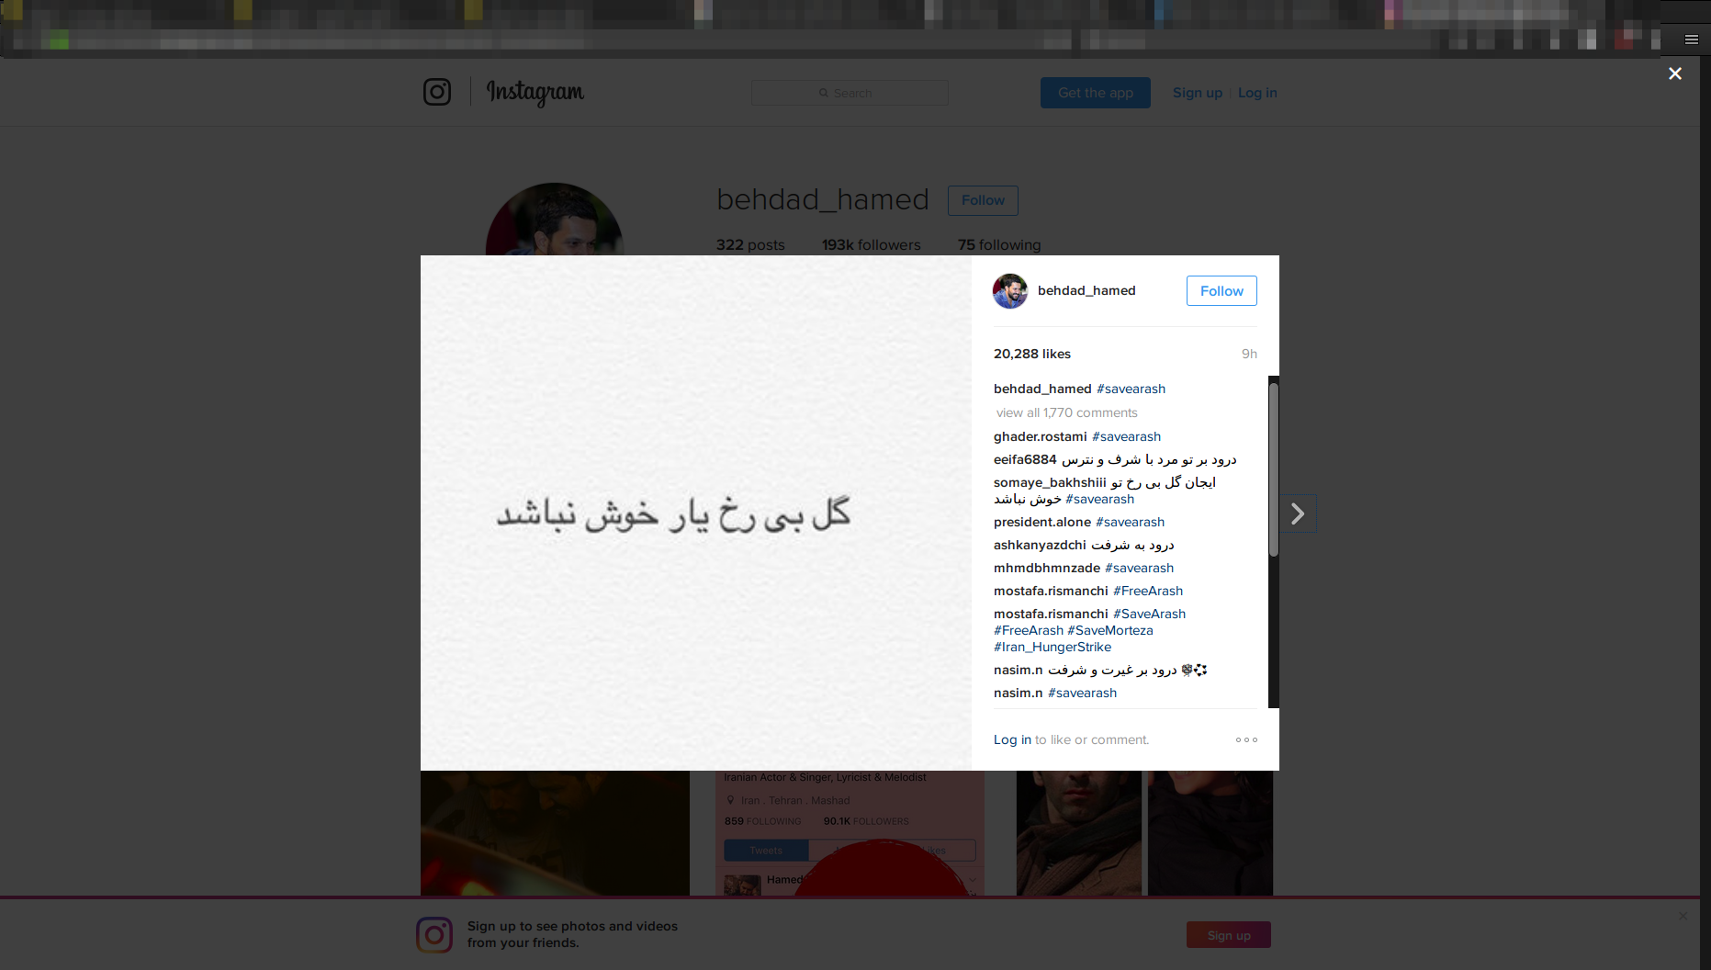
Task: Open the three-dots more options menu
Action: pos(1246,739)
